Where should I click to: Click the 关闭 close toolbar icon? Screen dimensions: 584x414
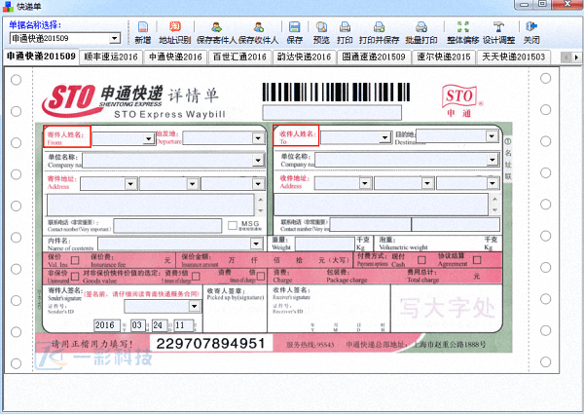click(x=531, y=32)
